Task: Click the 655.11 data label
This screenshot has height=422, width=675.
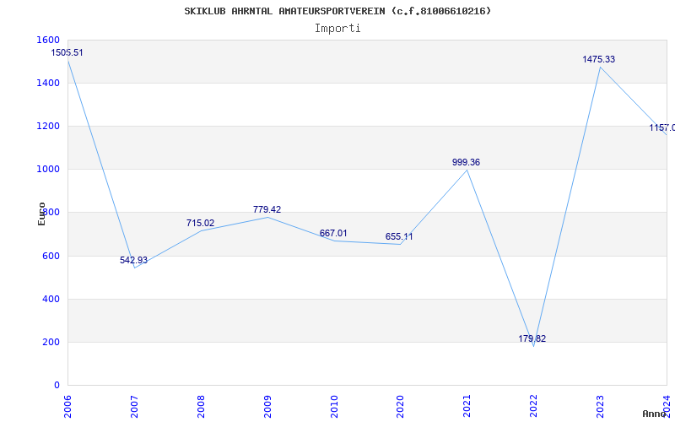Action: (x=399, y=237)
